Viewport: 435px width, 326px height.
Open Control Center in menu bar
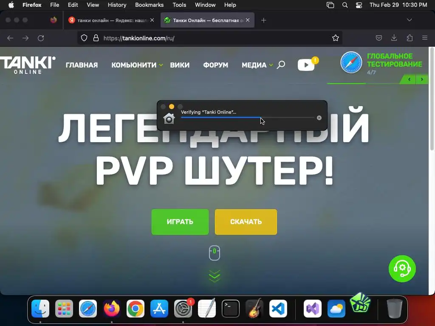(359, 5)
